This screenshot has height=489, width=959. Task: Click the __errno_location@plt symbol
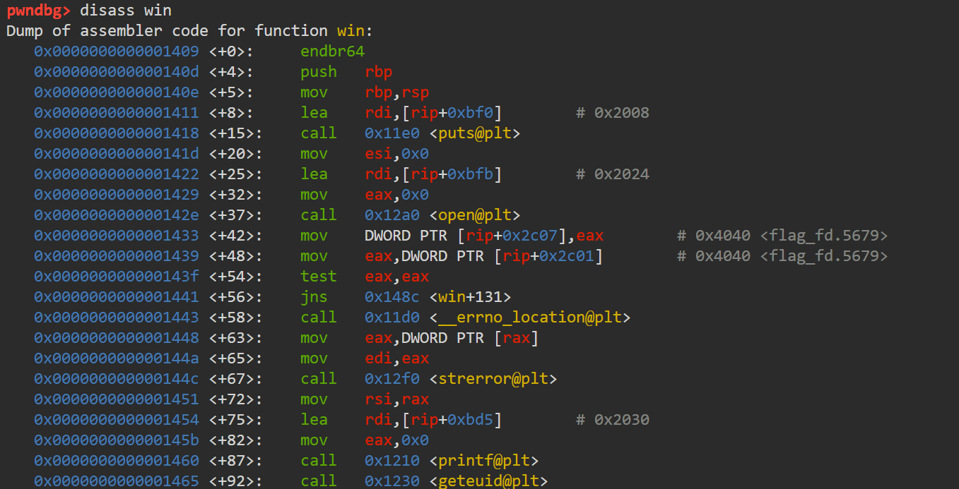point(530,318)
